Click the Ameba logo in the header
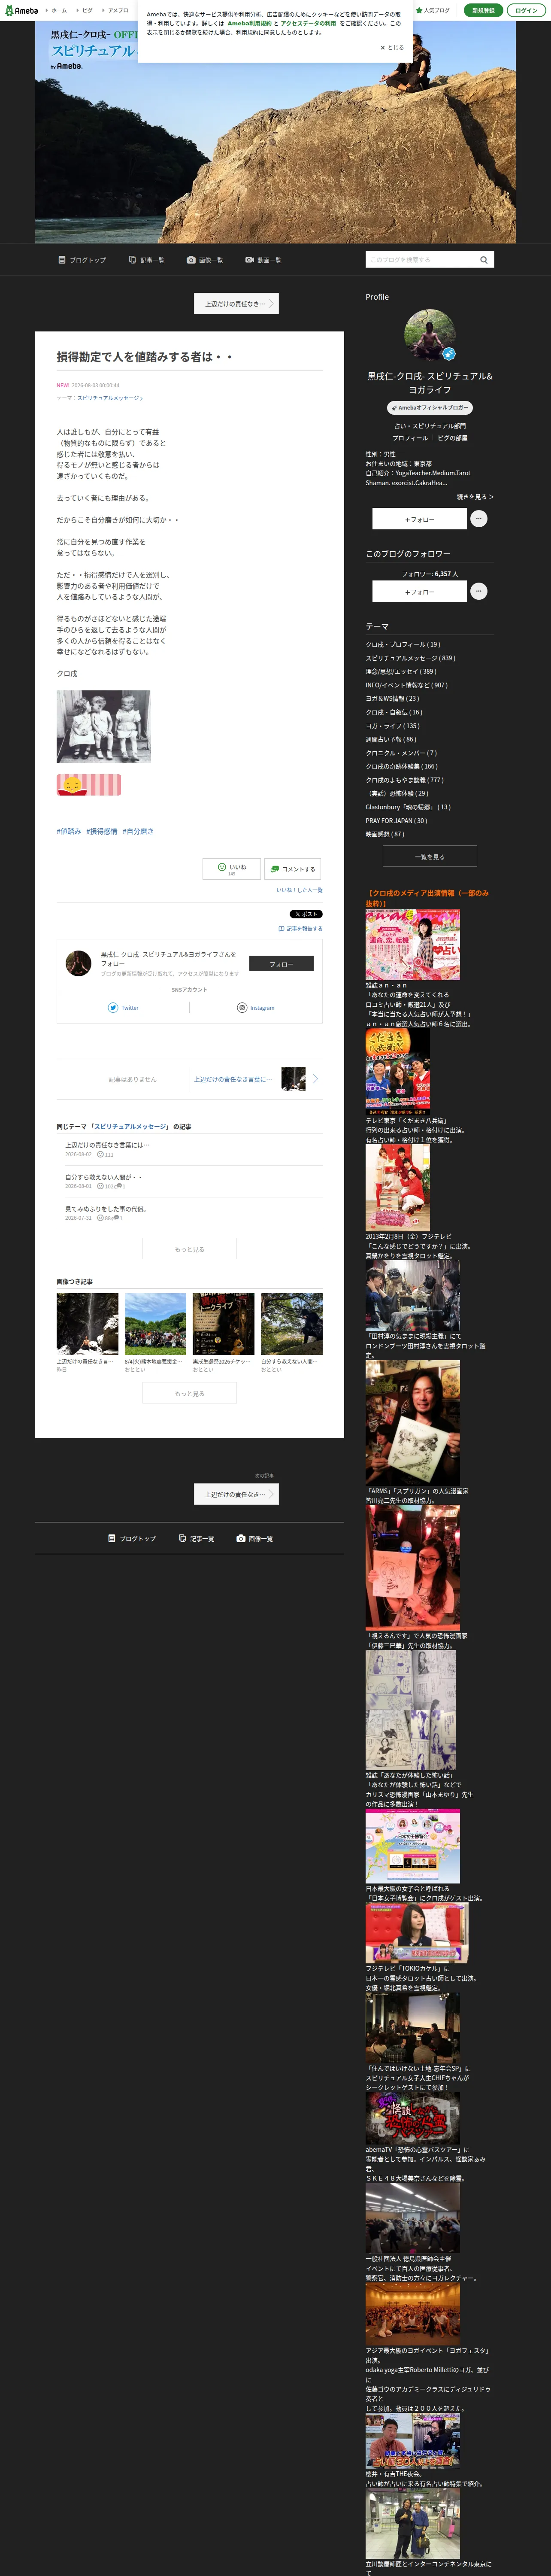 [22, 10]
